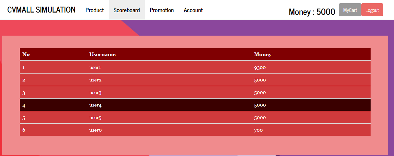This screenshot has height=156, width=394.
Task: Select the Scoreboard tab
Action: [x=127, y=10]
